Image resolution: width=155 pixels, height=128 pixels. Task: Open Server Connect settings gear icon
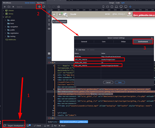pos(39,7)
